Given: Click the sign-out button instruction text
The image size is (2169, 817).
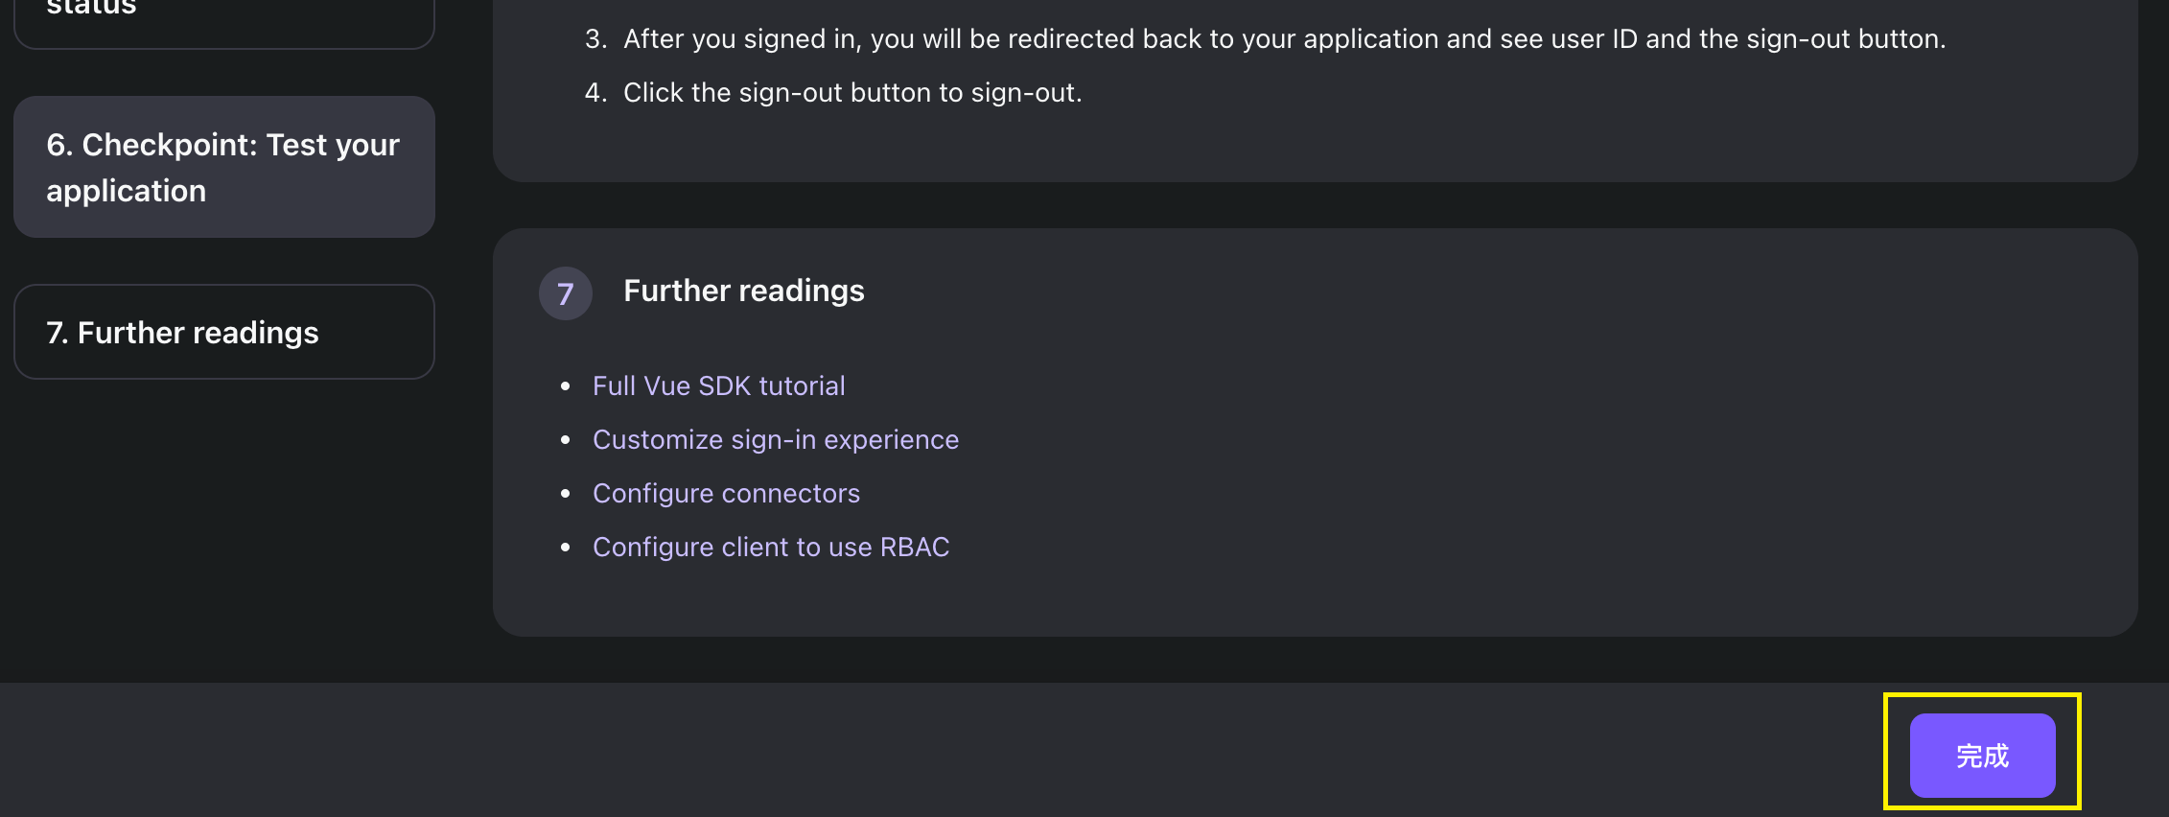Looking at the screenshot, I should point(852,92).
